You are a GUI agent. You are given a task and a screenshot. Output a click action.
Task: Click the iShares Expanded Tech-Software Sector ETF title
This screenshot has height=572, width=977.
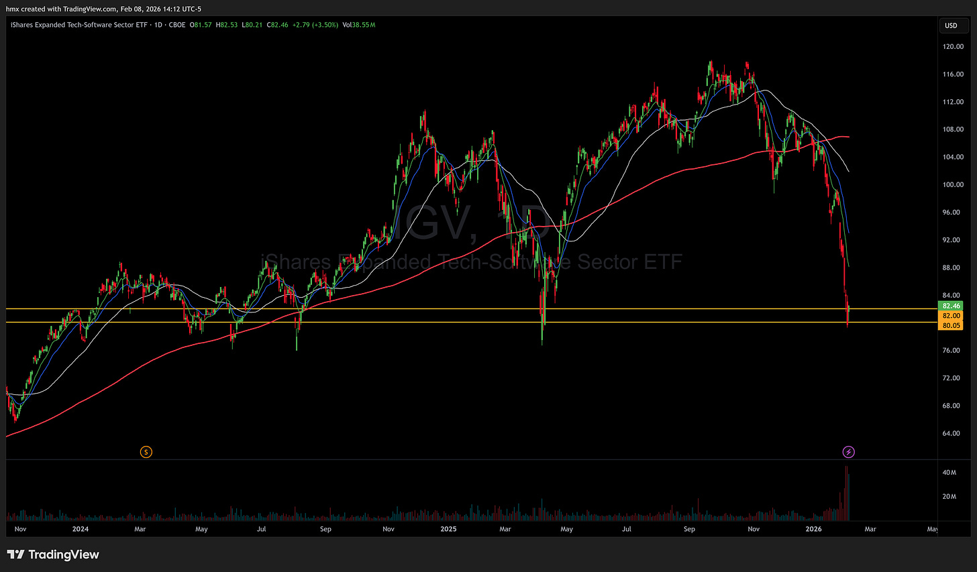coord(79,25)
